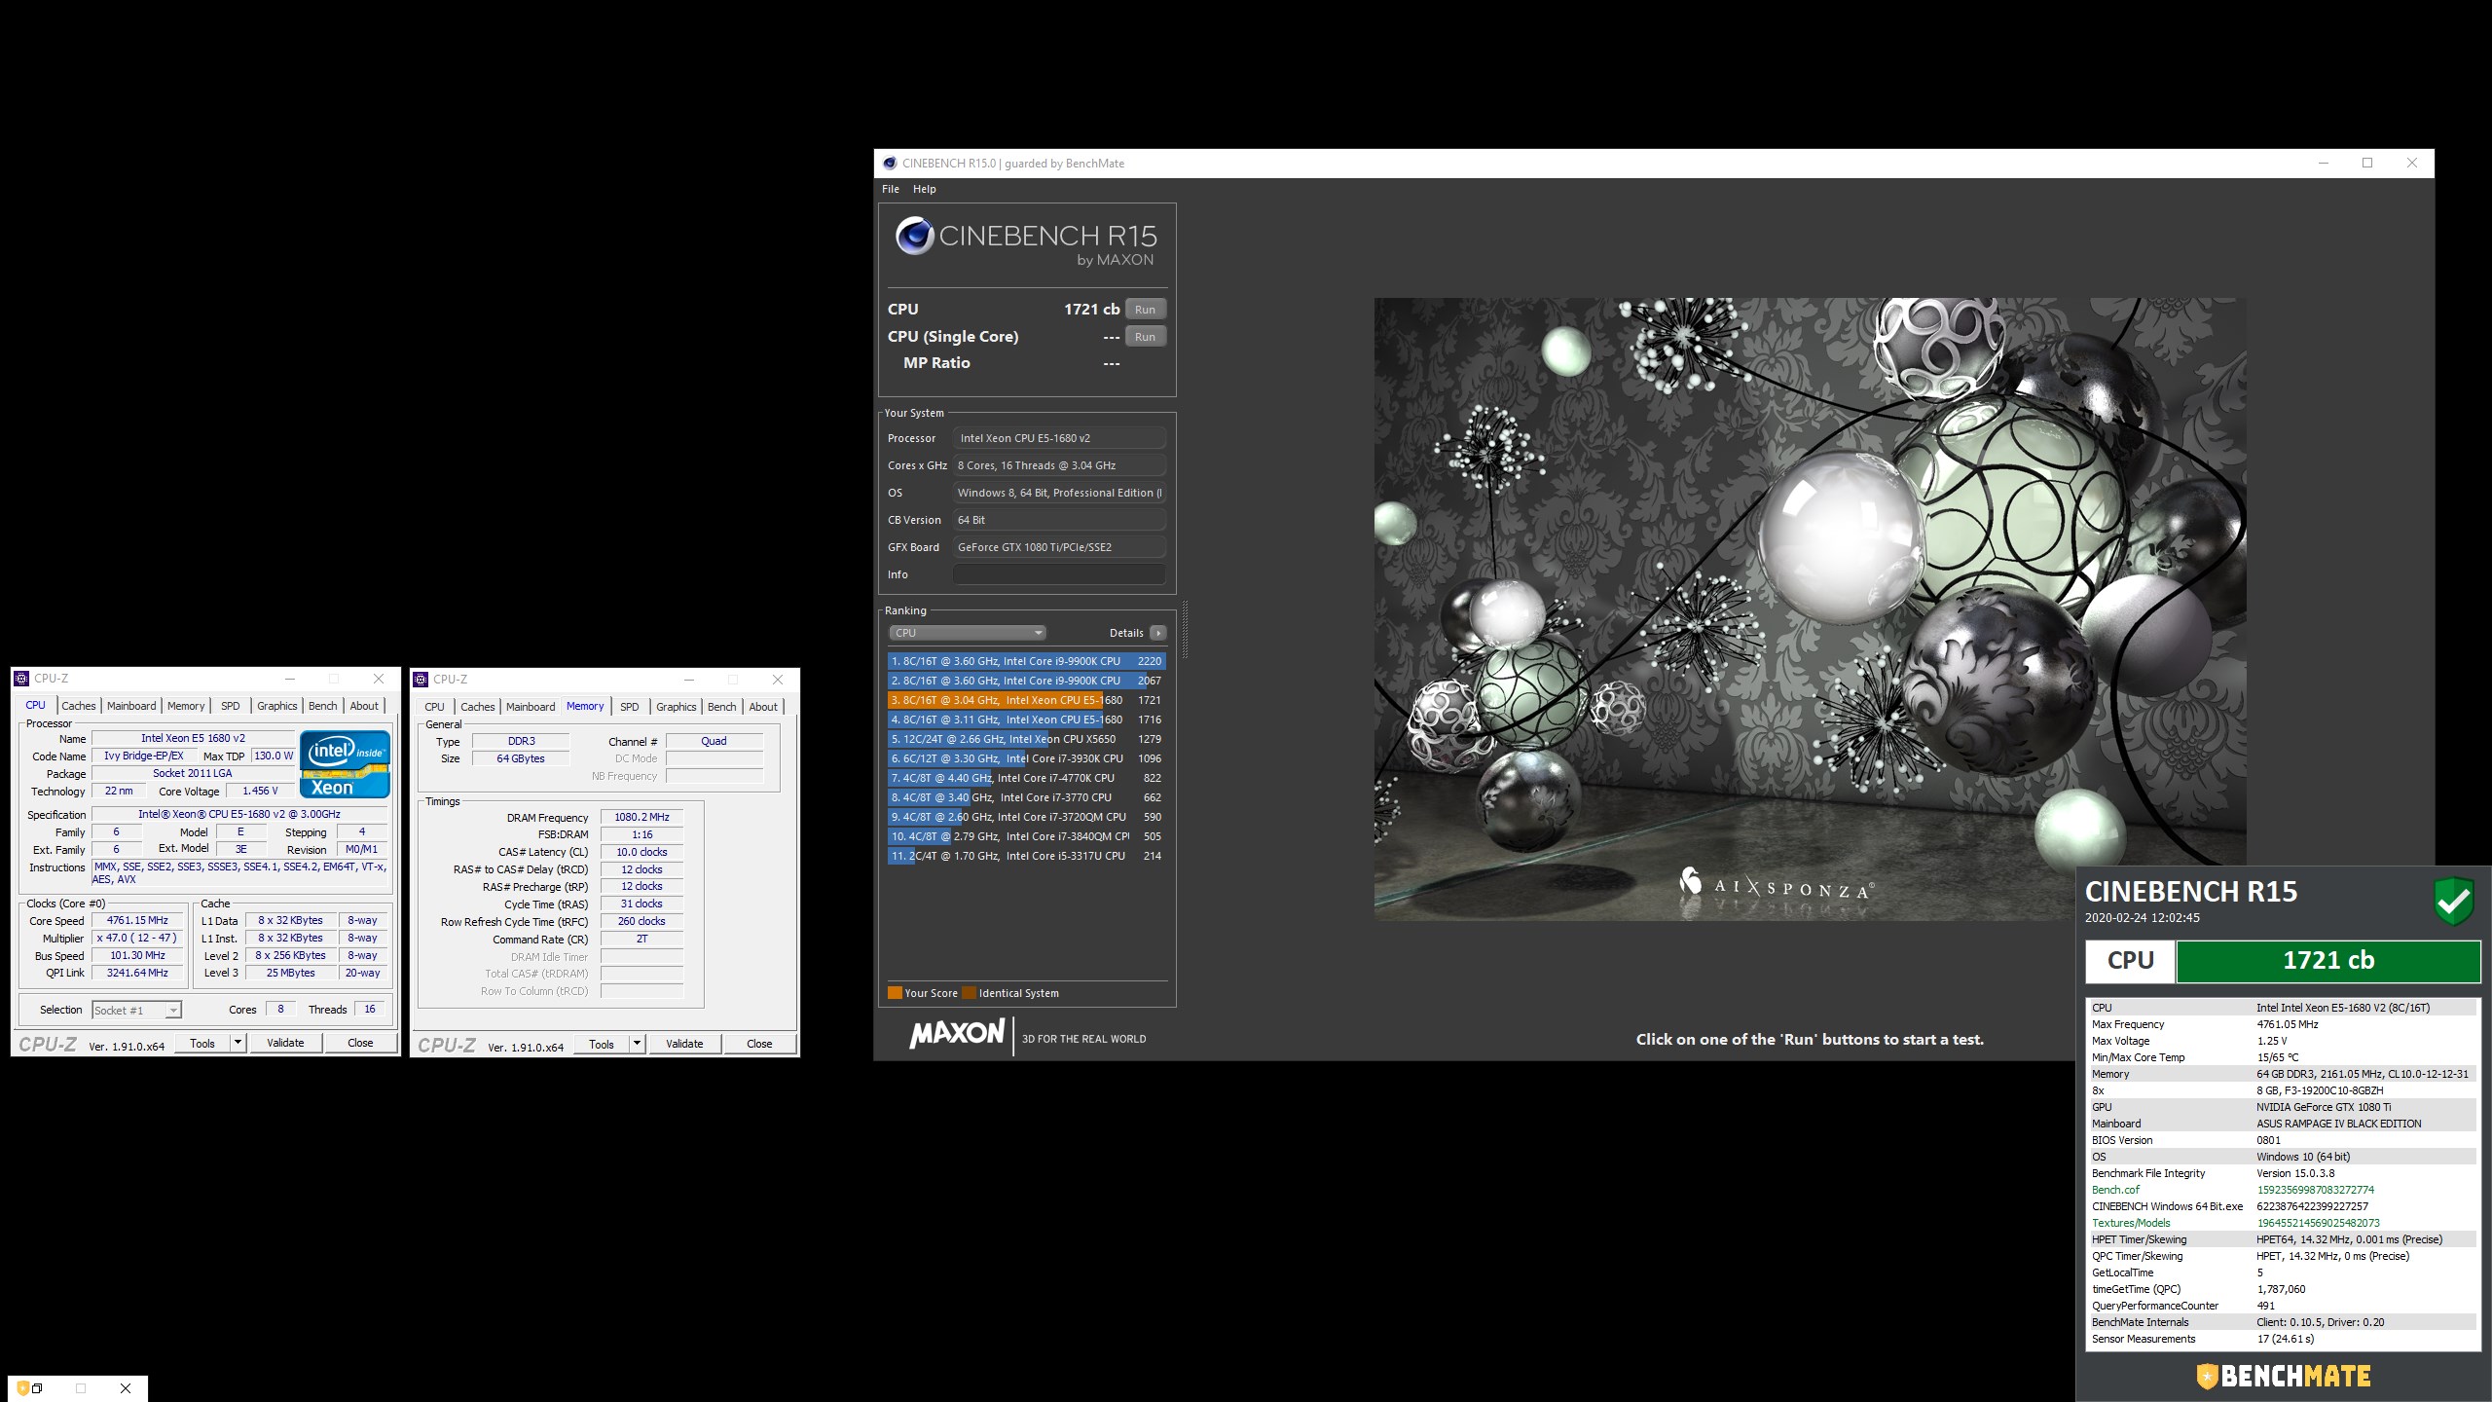
Task: Close the small minimized BenchMate window
Action: (x=126, y=1388)
